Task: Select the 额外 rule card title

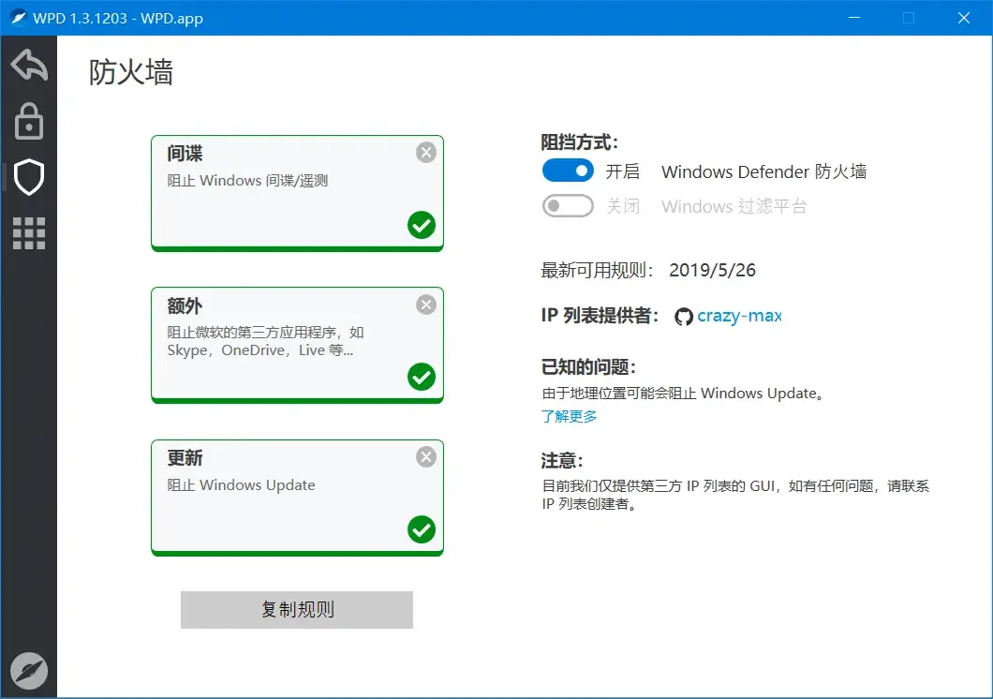Action: pos(185,305)
